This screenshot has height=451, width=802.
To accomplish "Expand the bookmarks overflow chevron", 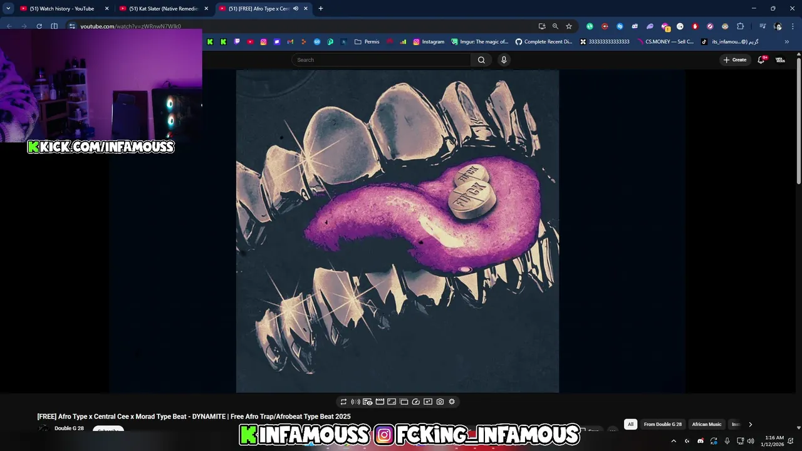I will pyautogui.click(x=787, y=42).
